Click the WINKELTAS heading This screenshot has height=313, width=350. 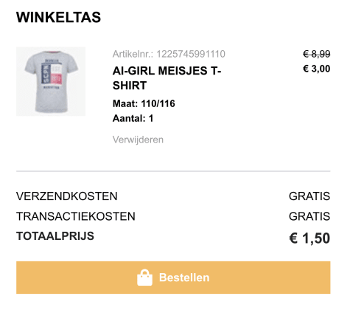(x=58, y=17)
